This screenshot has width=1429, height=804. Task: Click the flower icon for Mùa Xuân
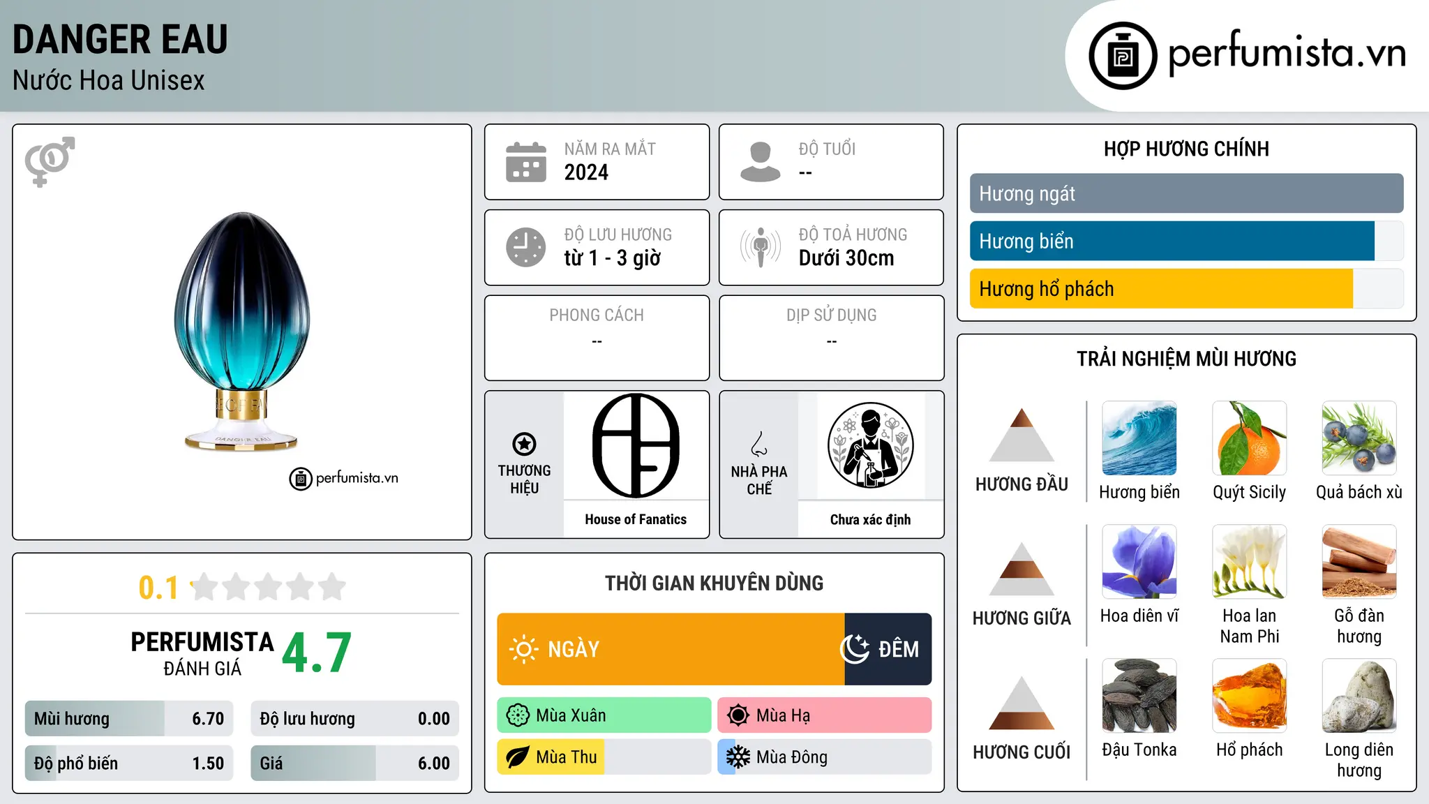[518, 715]
